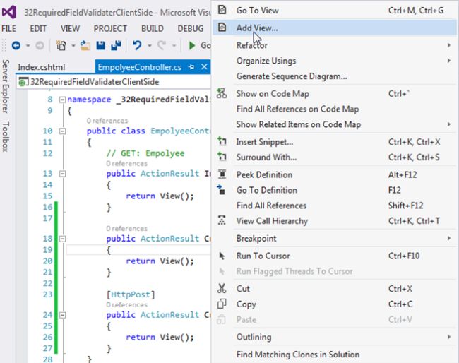Open the BUILD menu

click(152, 28)
